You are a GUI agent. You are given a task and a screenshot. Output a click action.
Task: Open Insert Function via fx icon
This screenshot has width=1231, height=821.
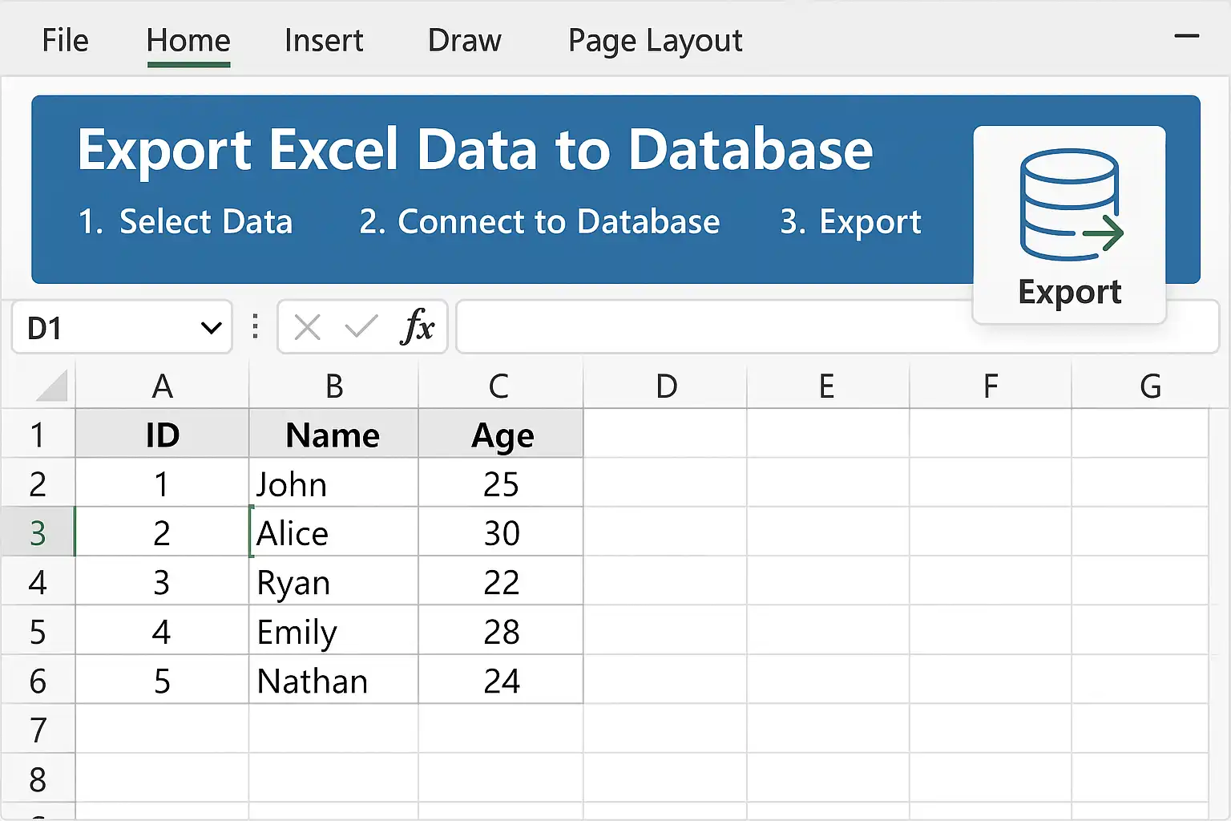[x=417, y=326]
